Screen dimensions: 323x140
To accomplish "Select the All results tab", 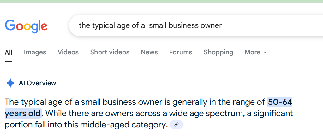I will 9,52.
